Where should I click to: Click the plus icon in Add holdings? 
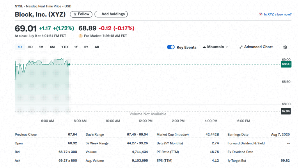coord(99,14)
